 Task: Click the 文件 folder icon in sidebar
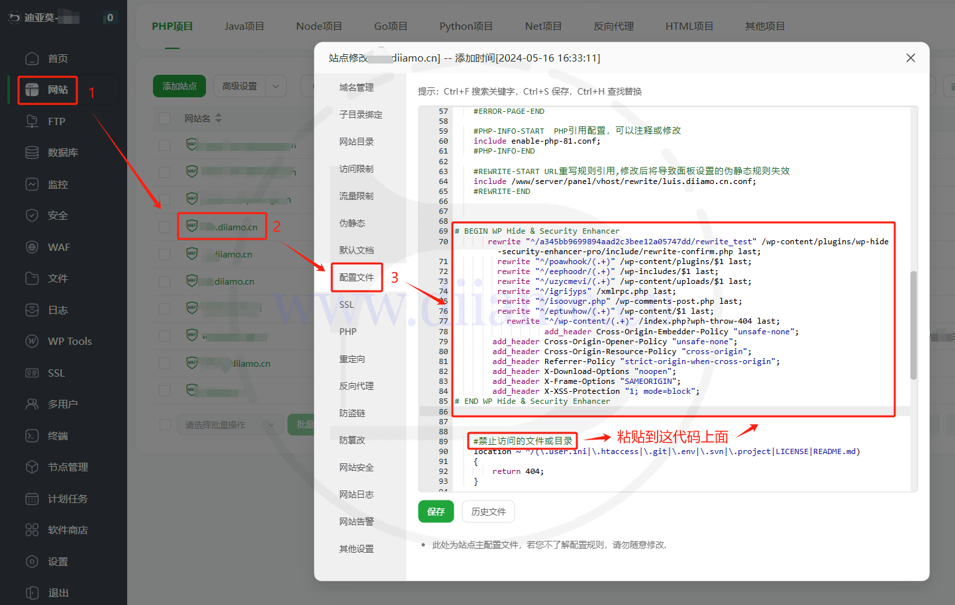click(x=32, y=278)
